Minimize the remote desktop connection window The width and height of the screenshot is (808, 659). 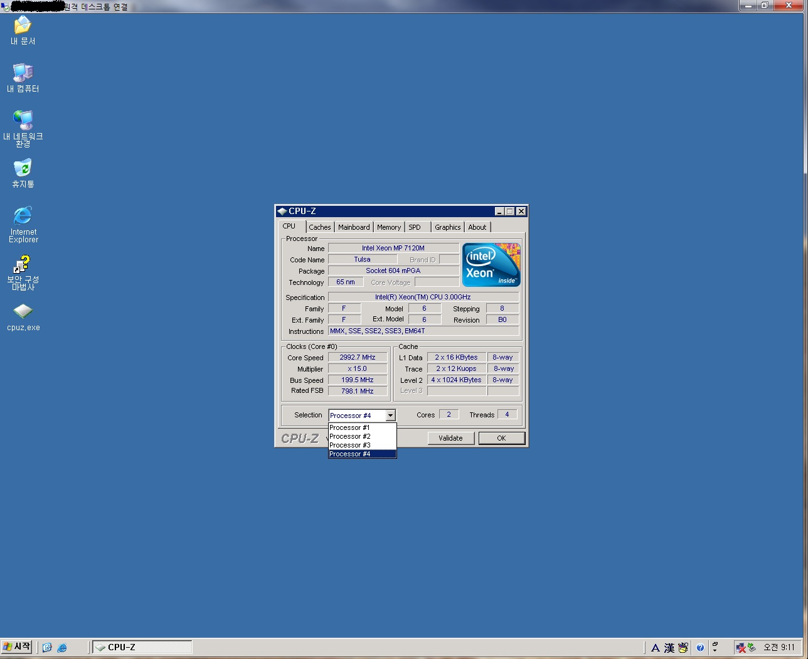click(747, 6)
